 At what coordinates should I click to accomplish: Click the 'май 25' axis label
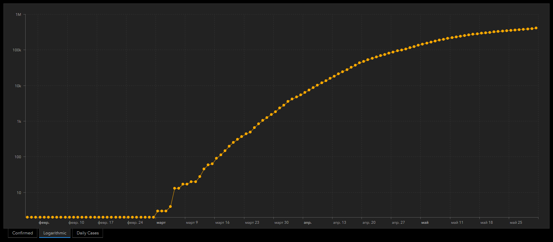516,223
